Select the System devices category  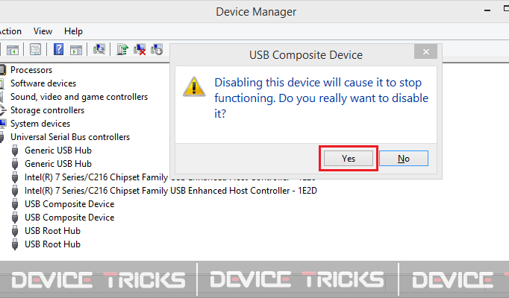pos(40,124)
